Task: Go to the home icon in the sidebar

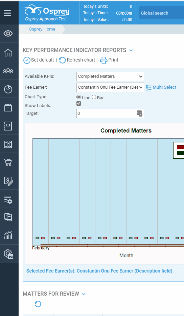Action: [x=8, y=53]
